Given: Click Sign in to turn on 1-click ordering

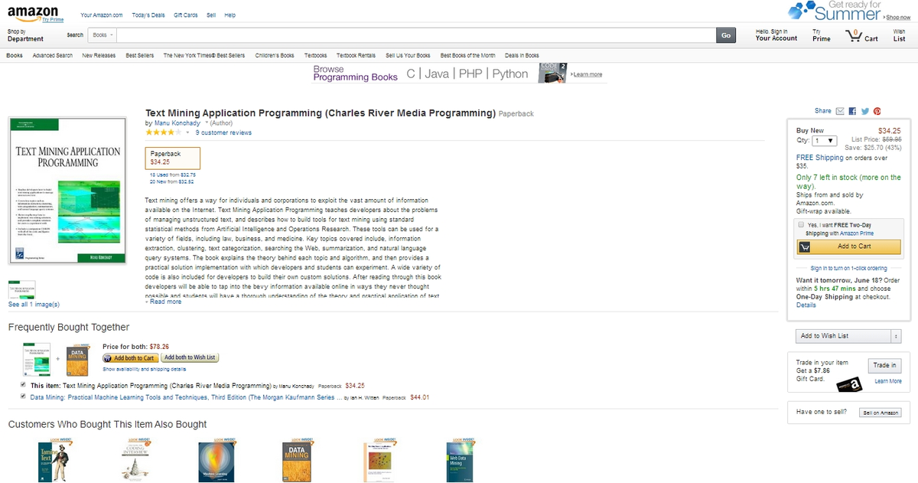Looking at the screenshot, I should pyautogui.click(x=848, y=269).
